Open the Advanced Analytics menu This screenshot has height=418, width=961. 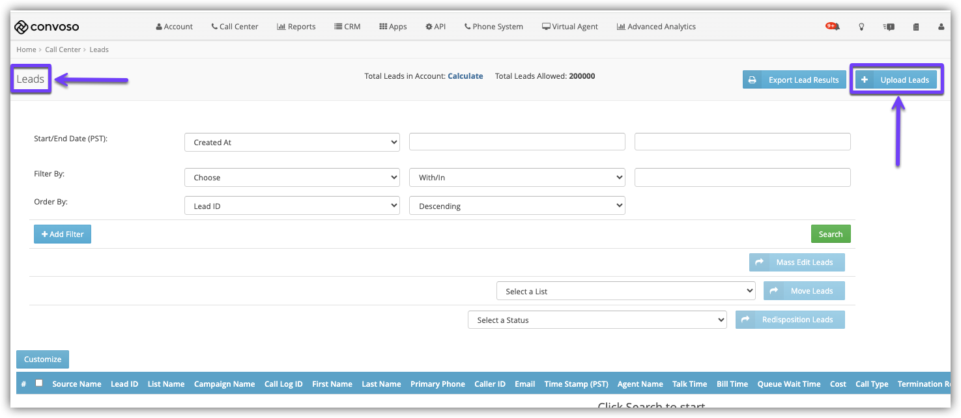coord(656,27)
